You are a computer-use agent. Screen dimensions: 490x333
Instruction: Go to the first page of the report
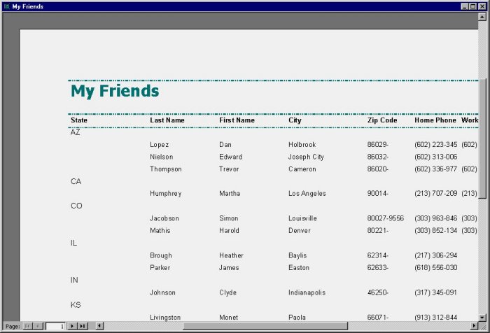coord(27,326)
